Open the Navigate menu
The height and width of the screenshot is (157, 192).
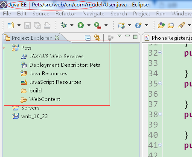pyautogui.click(x=93, y=14)
